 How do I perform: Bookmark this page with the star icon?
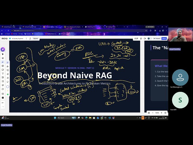(x=146, y=31)
